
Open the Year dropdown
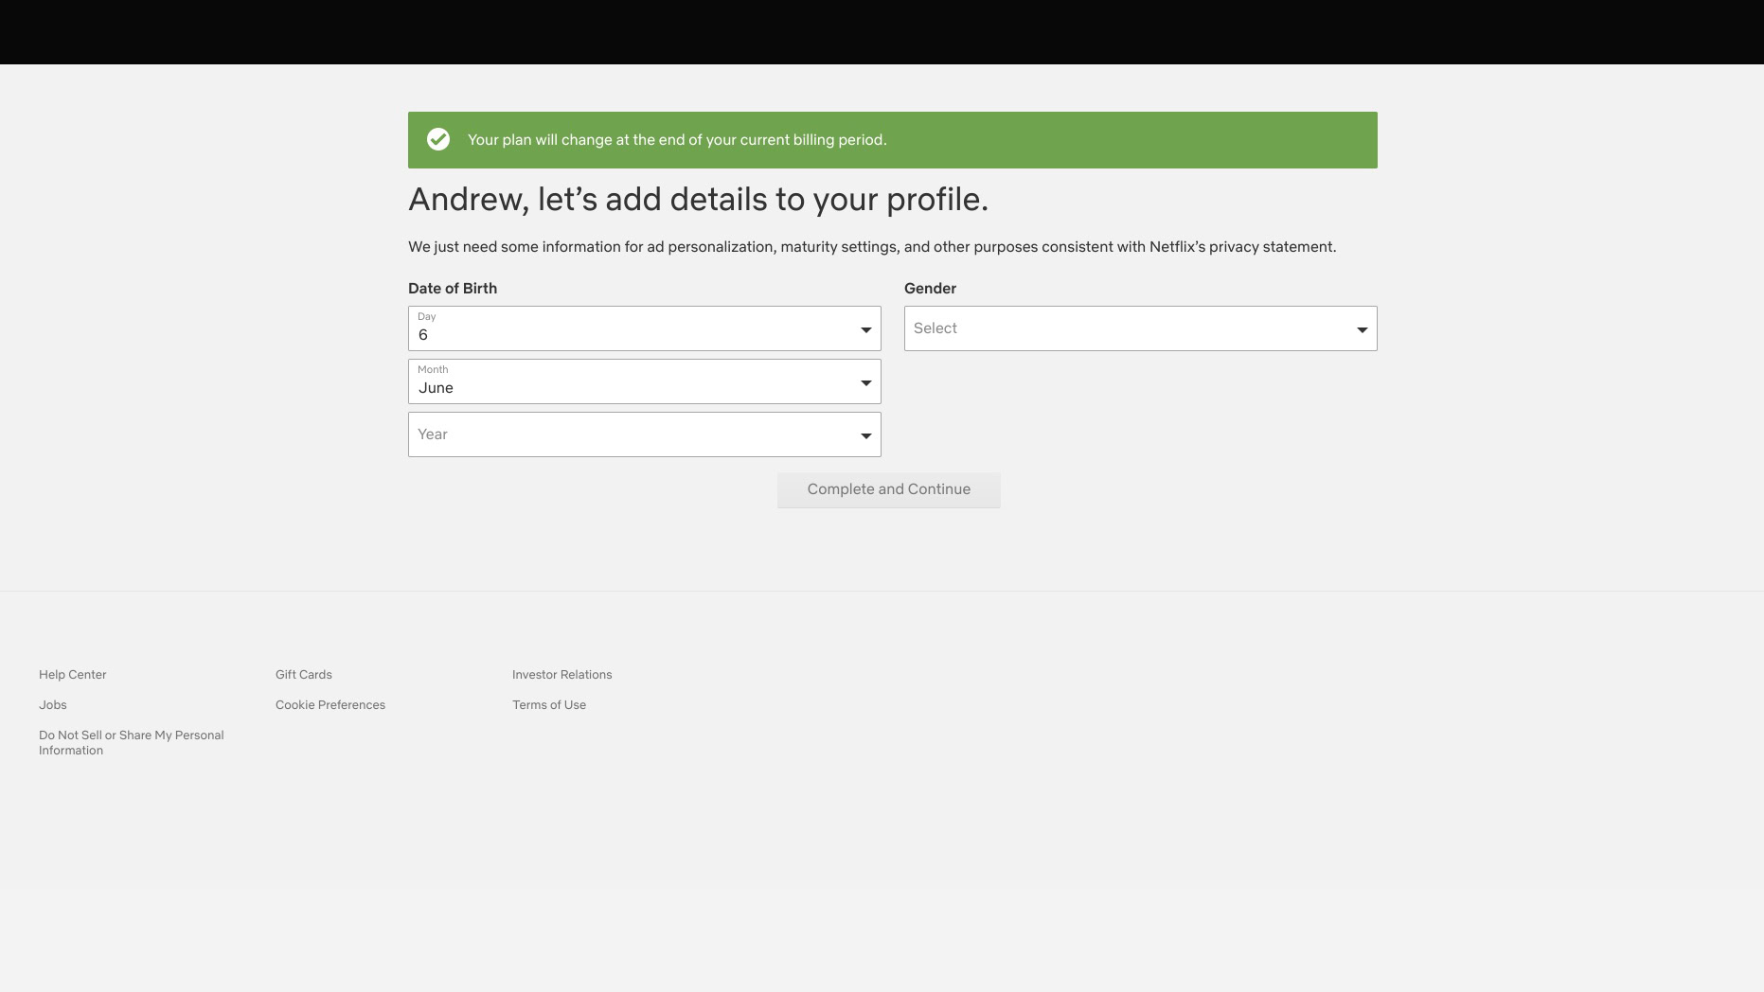[x=634, y=435]
